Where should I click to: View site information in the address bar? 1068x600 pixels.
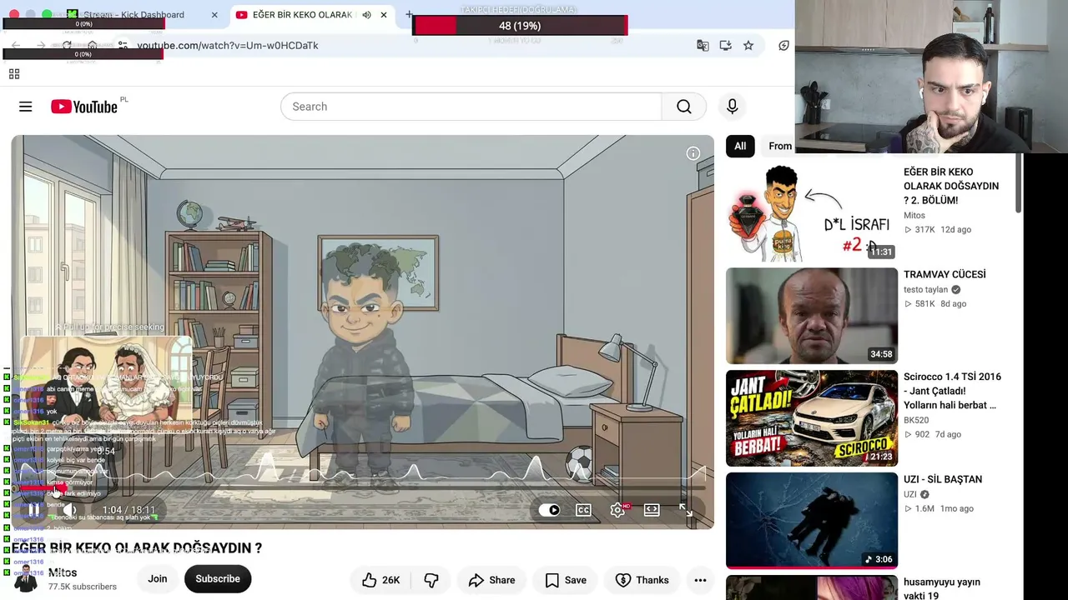[x=123, y=45]
